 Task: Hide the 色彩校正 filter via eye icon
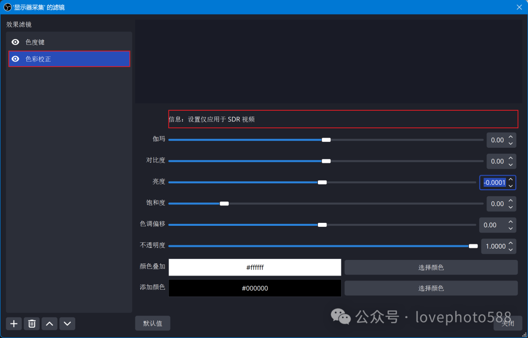click(16, 59)
